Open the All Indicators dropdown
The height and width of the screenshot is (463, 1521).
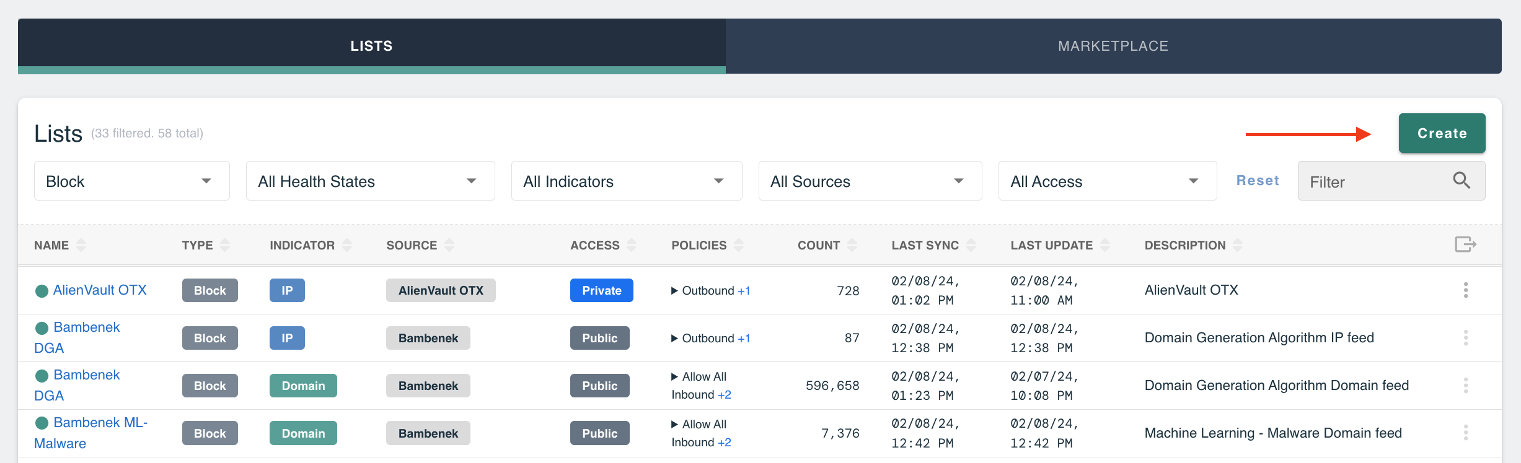627,181
